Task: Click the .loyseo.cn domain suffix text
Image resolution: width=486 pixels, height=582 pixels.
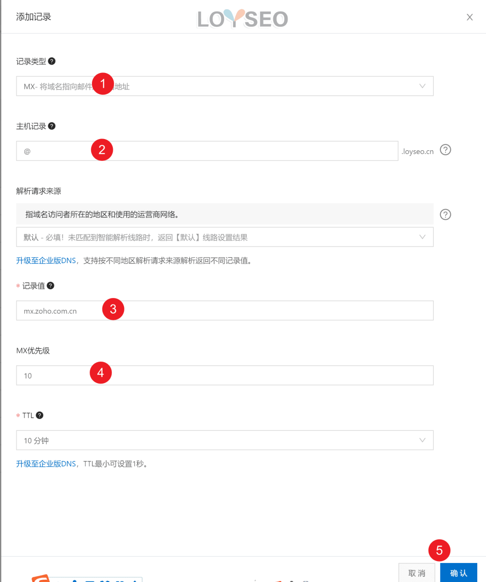Action: (417, 151)
